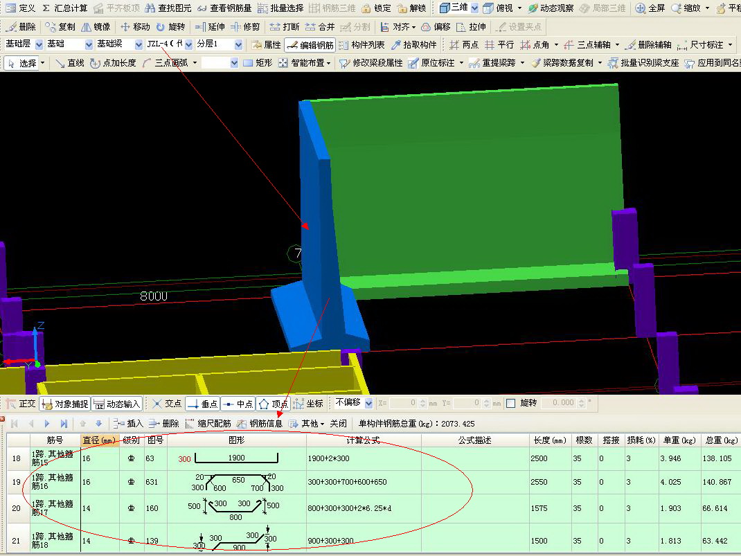This screenshot has width=741, height=556.
Task: Toggle 对象捕捉 object snap
Action: pos(65,404)
